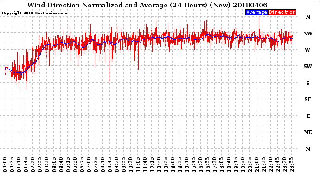The height and width of the screenshot is (174, 320).
Task: Click the bottom N axis label
Action: [308, 149]
